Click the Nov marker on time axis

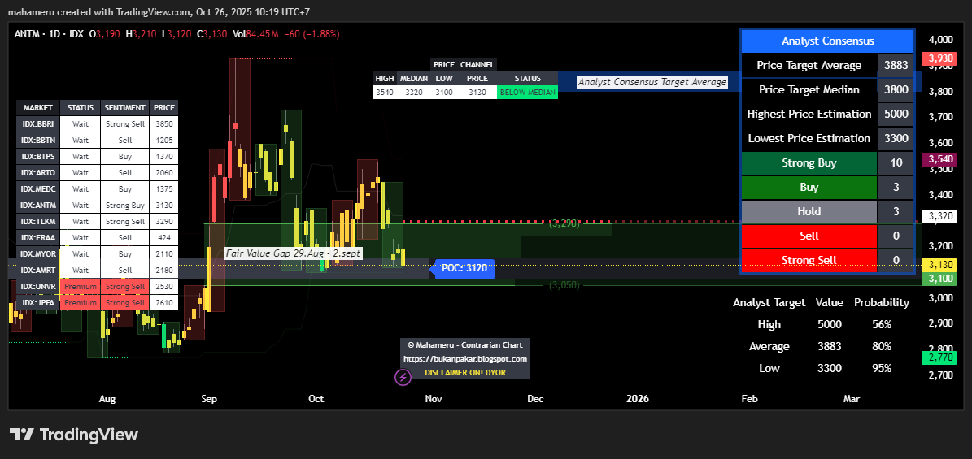[434, 399]
